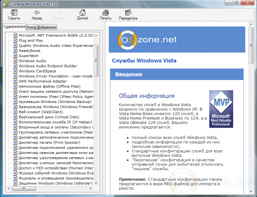Click the Введение section header
The width and height of the screenshot is (257, 197).
[x=177, y=74]
